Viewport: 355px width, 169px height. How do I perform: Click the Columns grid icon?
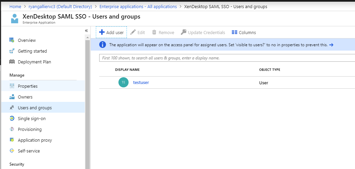tap(234, 32)
